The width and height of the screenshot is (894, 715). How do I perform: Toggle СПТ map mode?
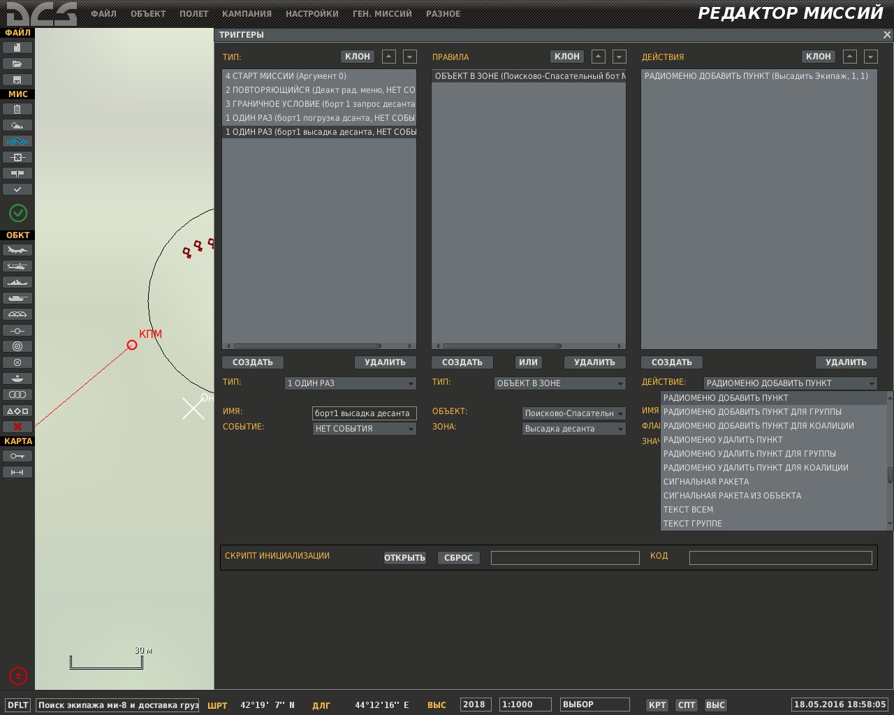[x=687, y=705]
